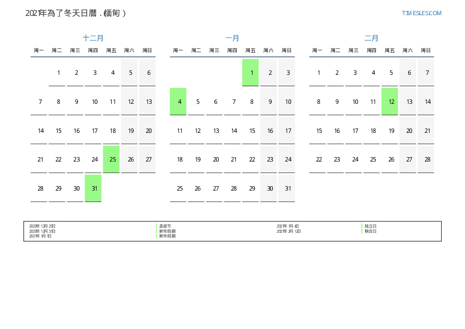Select January 31 in the 一月 calendar
465x329 pixels.
(x=287, y=188)
